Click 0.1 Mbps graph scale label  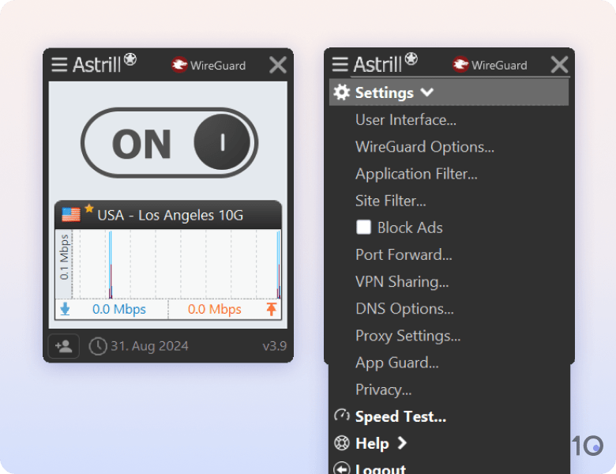pos(64,258)
